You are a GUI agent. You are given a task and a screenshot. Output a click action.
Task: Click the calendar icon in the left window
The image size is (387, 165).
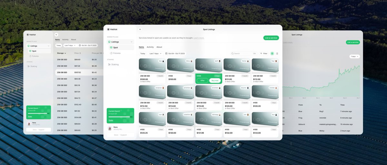coord(80,45)
